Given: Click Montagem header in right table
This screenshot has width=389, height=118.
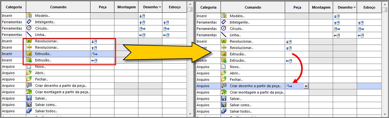Looking at the screenshot, I should pos(321,7).
